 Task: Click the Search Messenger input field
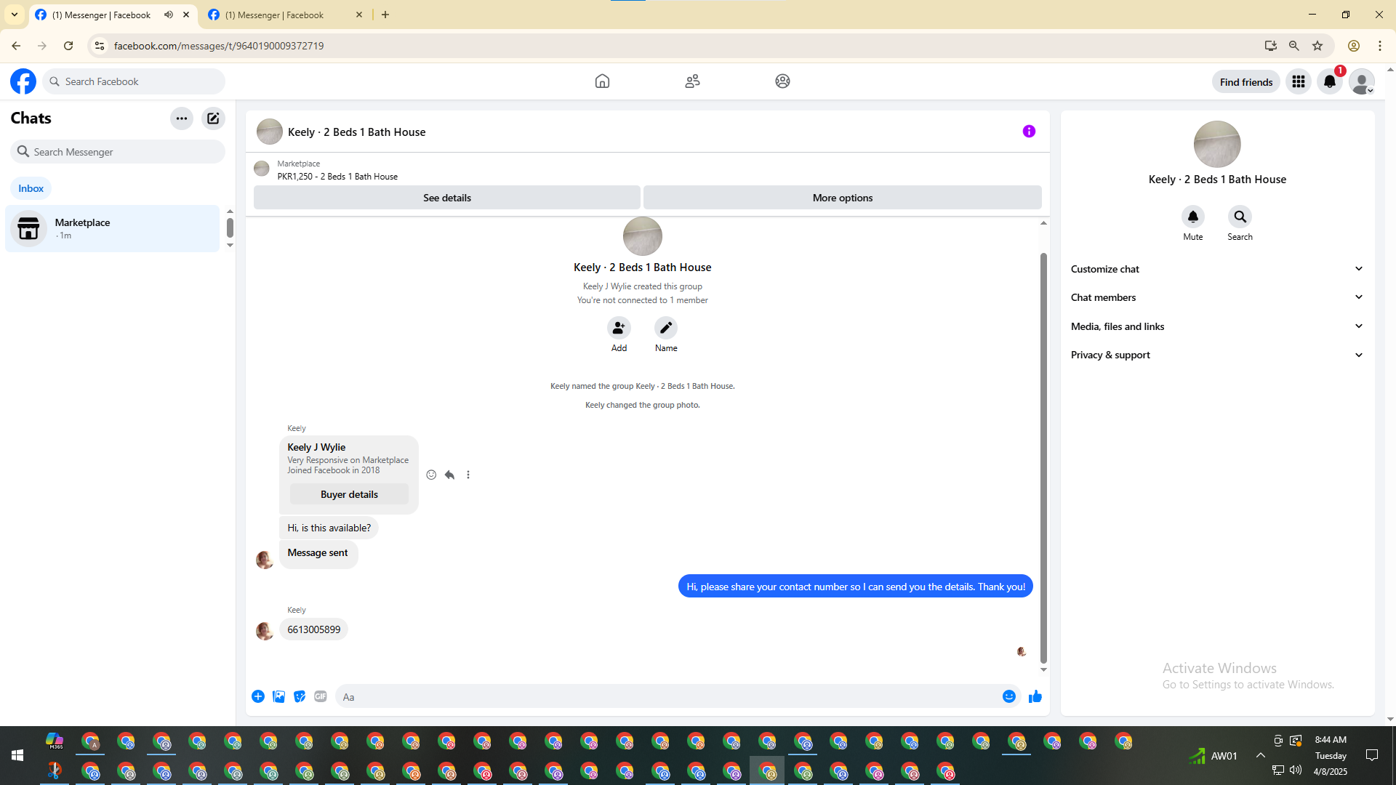coord(124,152)
